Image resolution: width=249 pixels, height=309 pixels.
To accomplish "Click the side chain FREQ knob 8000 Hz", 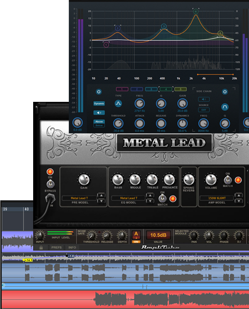I will click(203, 123).
